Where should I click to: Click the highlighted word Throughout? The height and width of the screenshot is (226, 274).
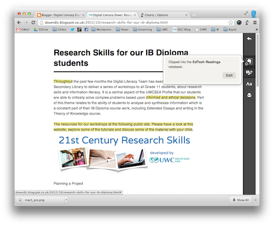tap(63, 81)
